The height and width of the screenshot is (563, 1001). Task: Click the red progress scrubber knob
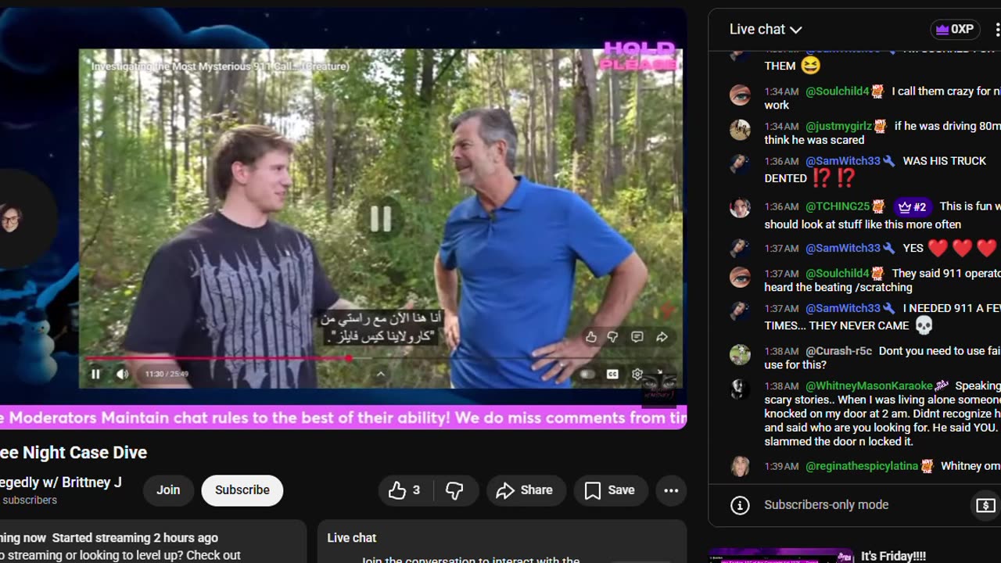349,359
